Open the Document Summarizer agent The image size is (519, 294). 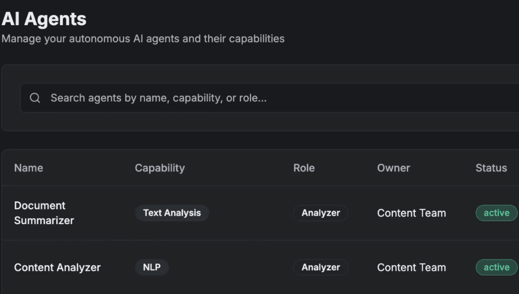click(x=44, y=213)
